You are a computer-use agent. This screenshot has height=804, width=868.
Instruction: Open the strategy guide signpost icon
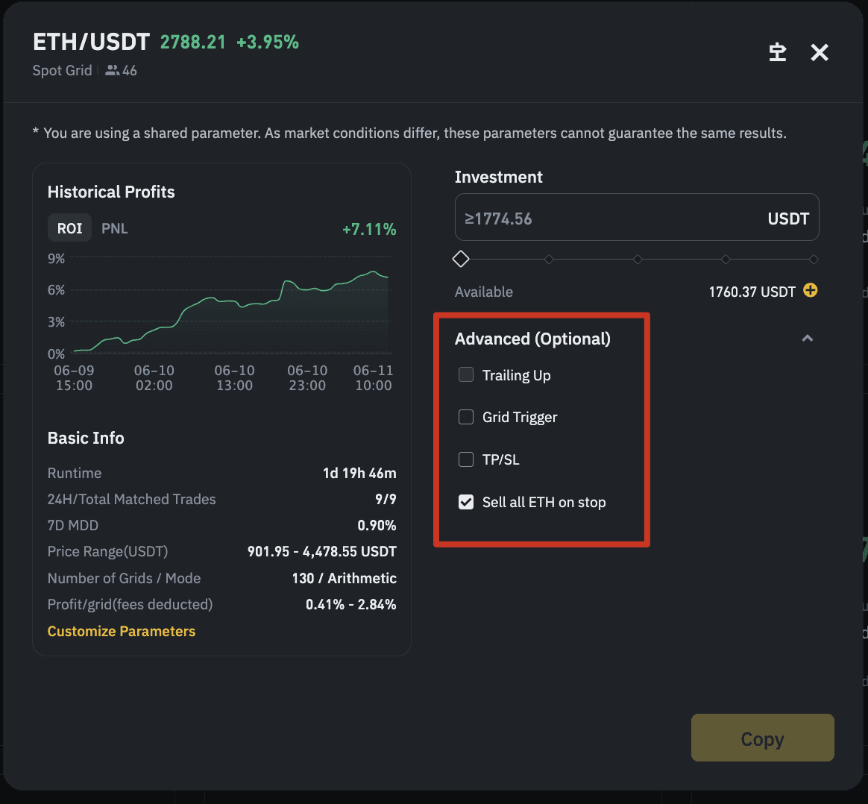tap(777, 52)
